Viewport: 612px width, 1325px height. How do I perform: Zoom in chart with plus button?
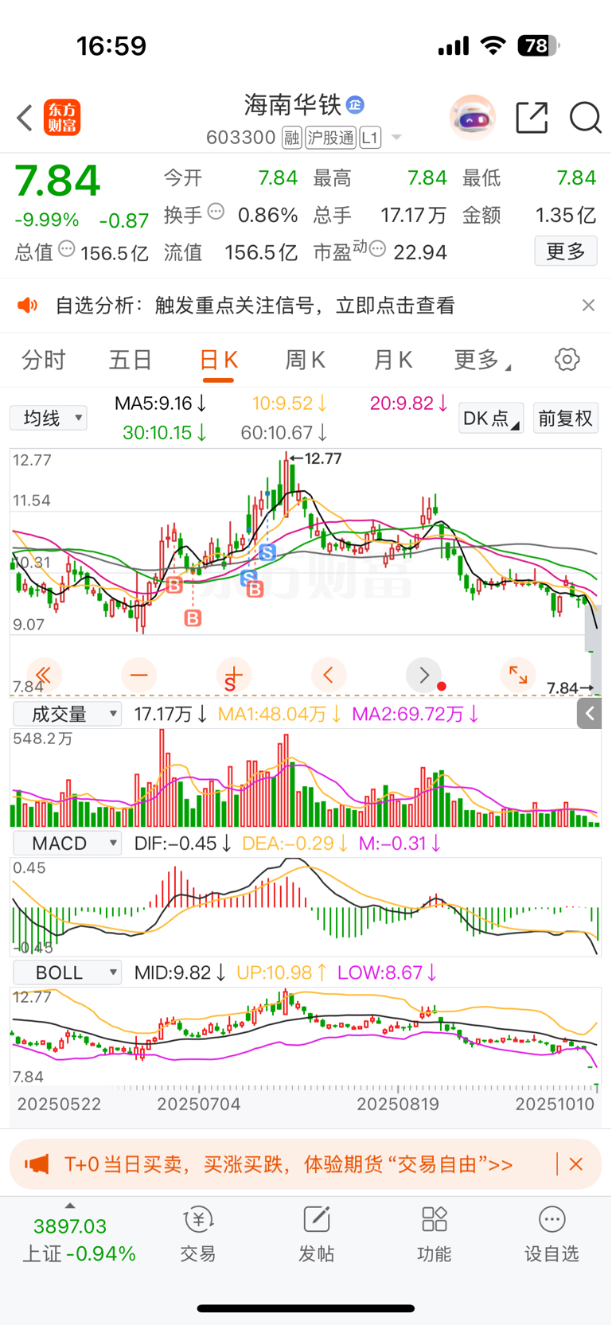coord(233,676)
